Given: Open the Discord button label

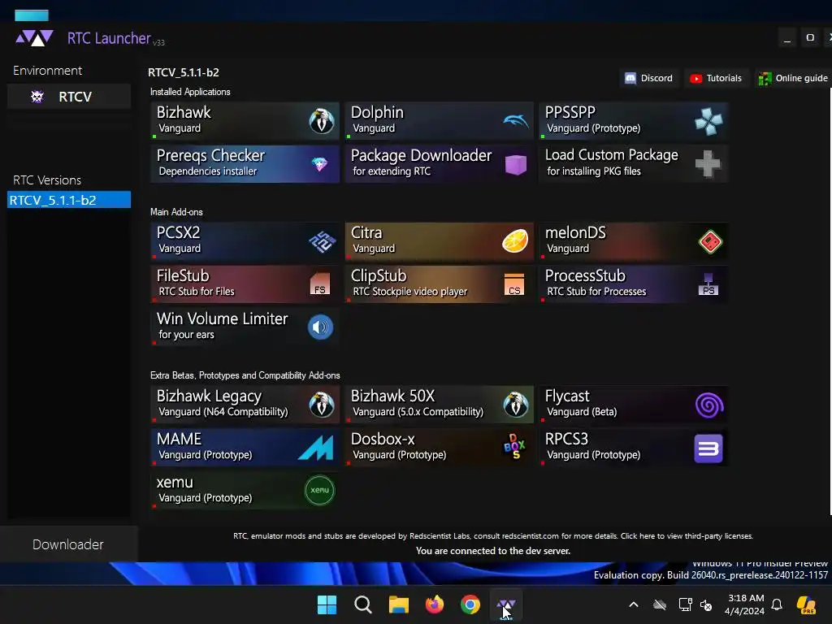Looking at the screenshot, I should point(656,78).
